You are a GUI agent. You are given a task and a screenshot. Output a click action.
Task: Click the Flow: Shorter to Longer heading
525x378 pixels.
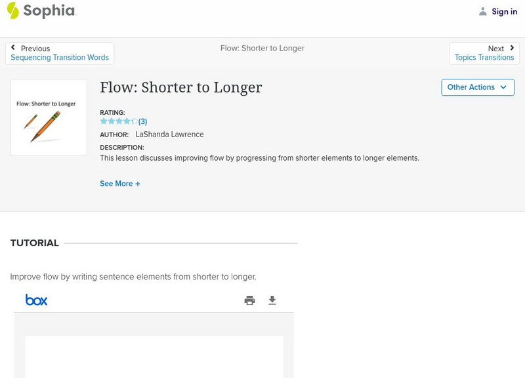tap(180, 87)
